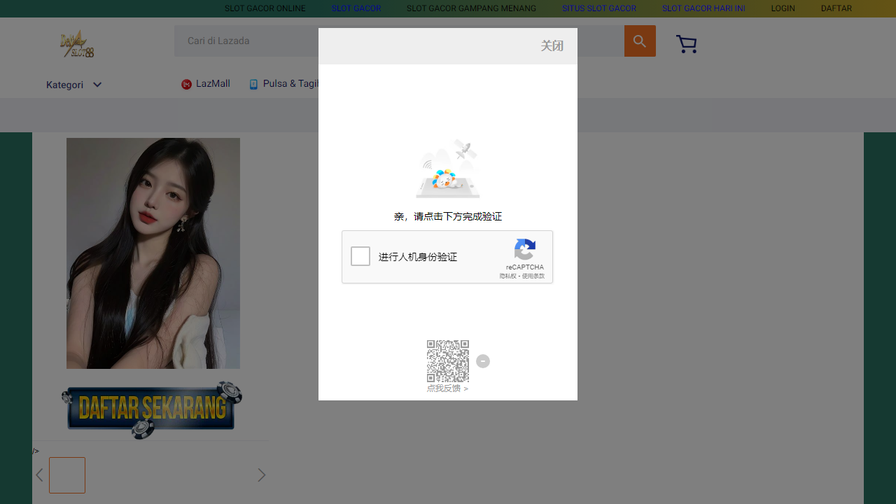This screenshot has height=504, width=896.
Task: Expand the Kategori dropdown
Action: (73, 84)
